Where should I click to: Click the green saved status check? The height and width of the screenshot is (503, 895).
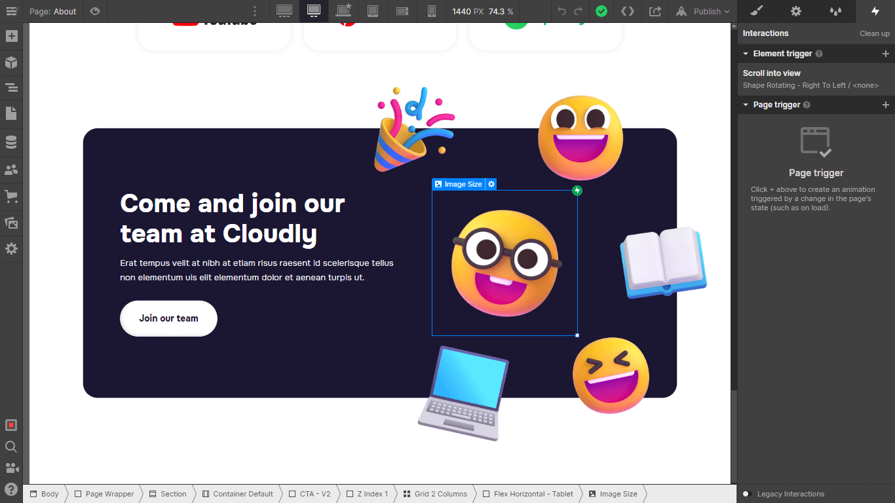(601, 11)
